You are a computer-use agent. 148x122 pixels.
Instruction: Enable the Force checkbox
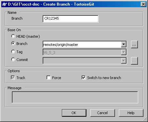pyautogui.click(x=48, y=78)
